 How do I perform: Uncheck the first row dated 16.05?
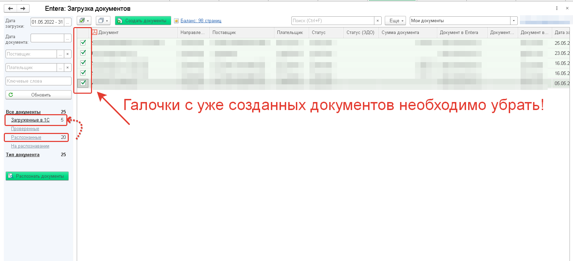pyautogui.click(x=83, y=63)
